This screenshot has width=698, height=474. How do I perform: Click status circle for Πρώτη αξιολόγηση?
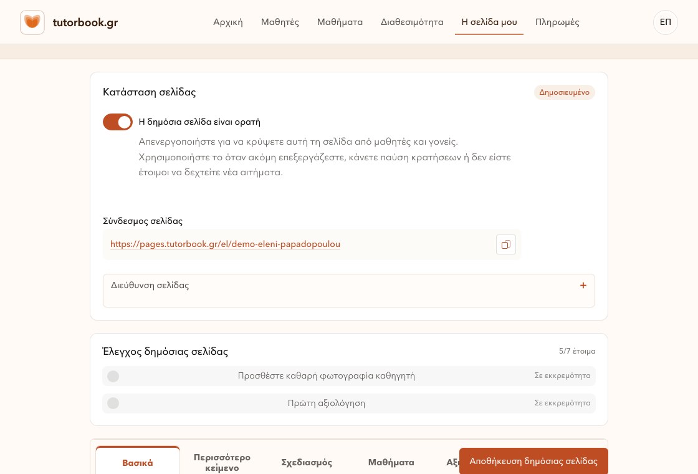[x=113, y=403]
